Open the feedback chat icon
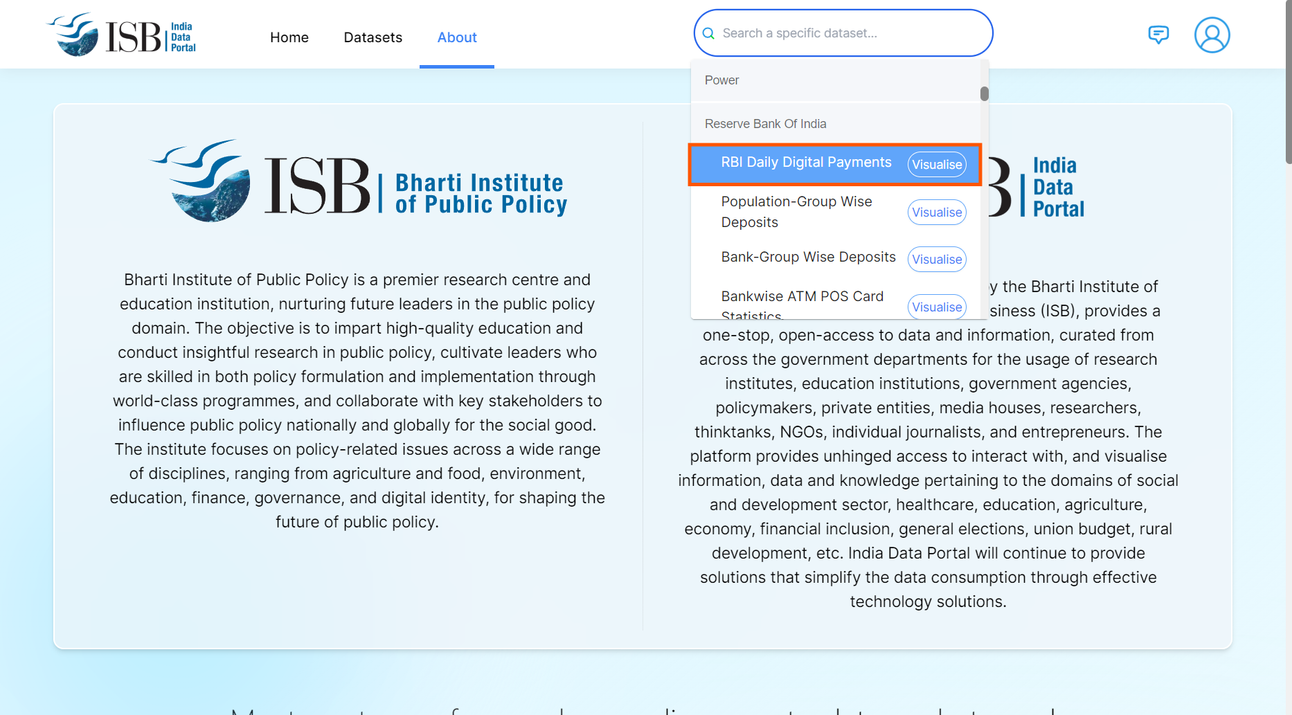This screenshot has height=715, width=1292. point(1158,35)
